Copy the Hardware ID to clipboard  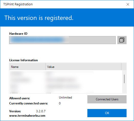(122, 40)
